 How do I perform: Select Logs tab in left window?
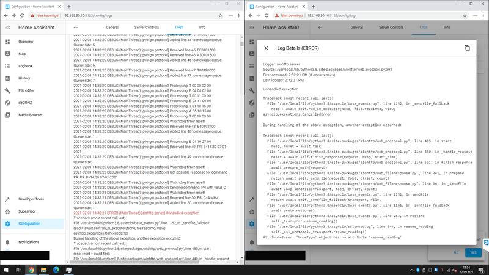point(179,28)
